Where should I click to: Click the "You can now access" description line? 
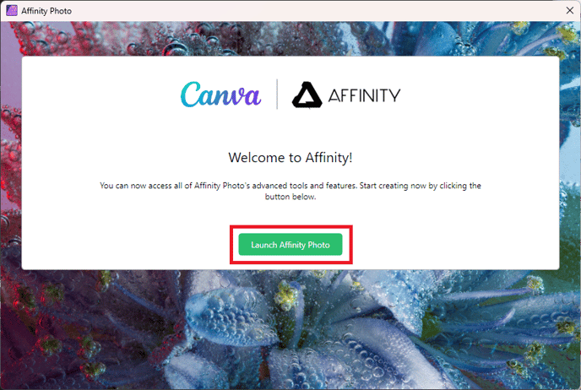coord(290,186)
